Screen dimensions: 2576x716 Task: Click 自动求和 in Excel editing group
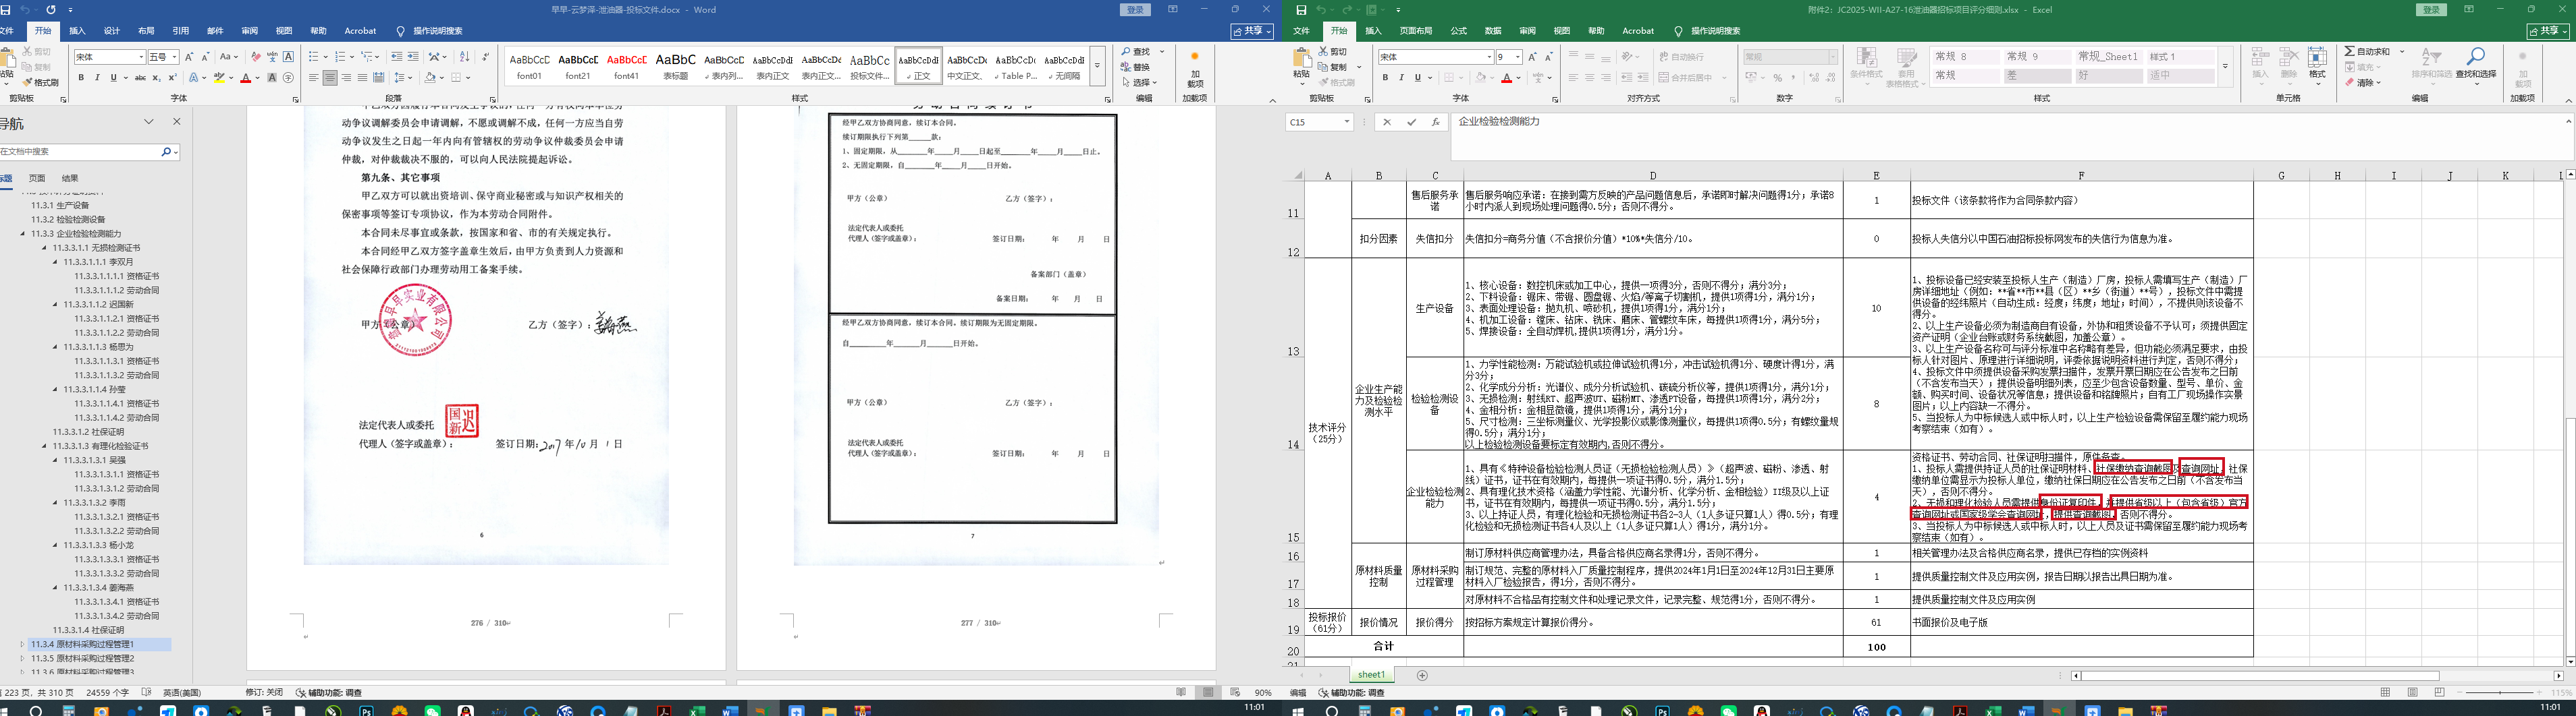pos(2367,51)
